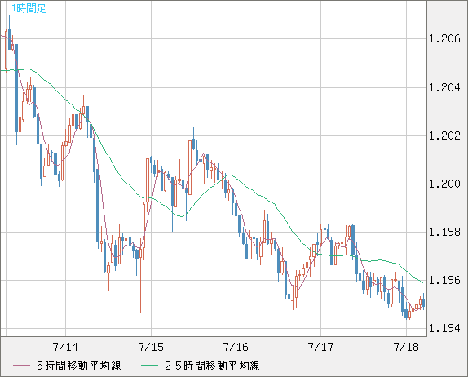Click the 1.196 price axis label
The image size is (468, 377).
(444, 281)
